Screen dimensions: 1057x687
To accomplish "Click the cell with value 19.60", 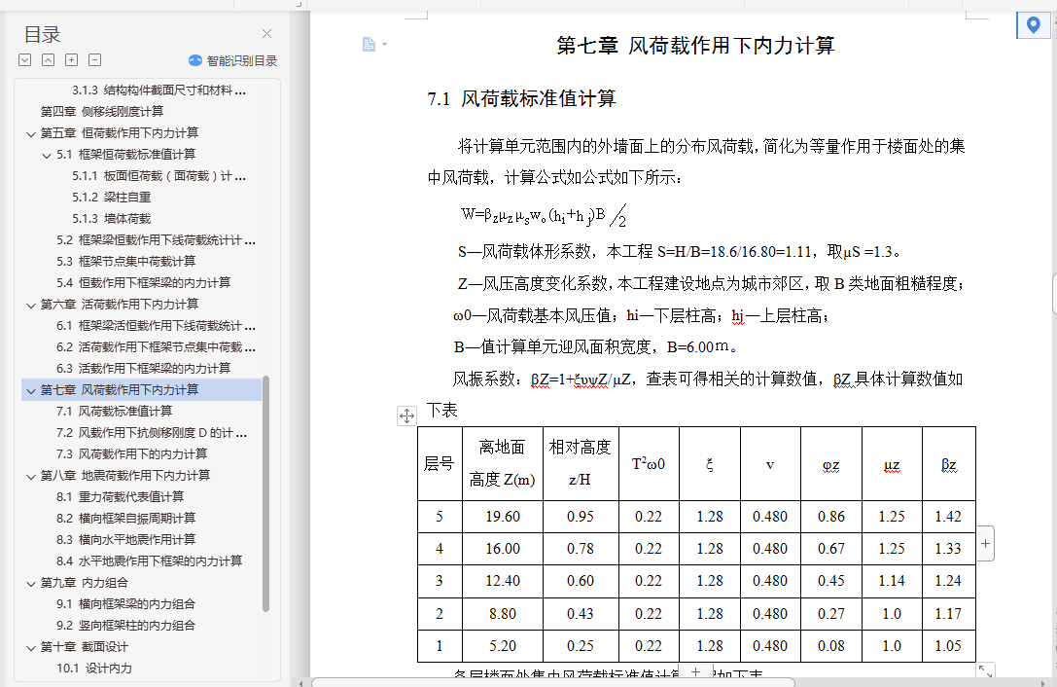I will tap(502, 517).
